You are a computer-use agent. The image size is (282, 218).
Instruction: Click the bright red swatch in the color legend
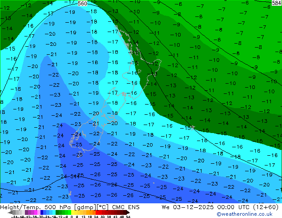tap(97, 212)
